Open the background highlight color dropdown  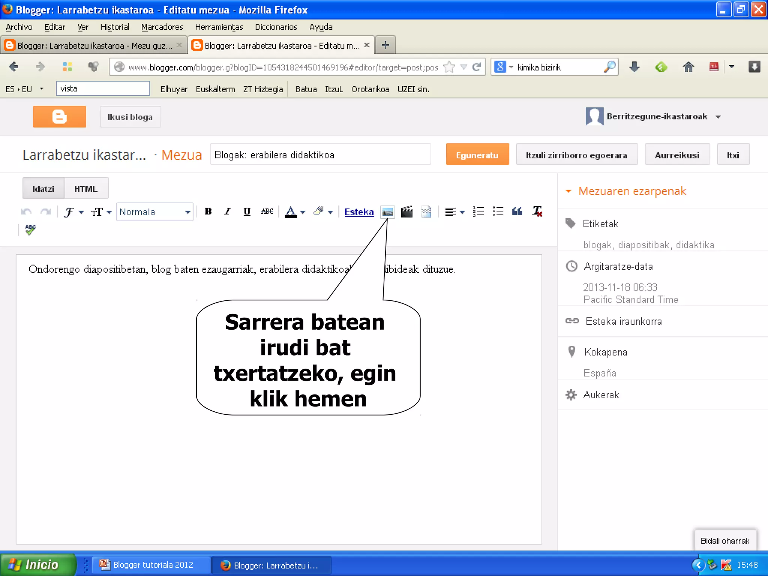pyautogui.click(x=323, y=212)
